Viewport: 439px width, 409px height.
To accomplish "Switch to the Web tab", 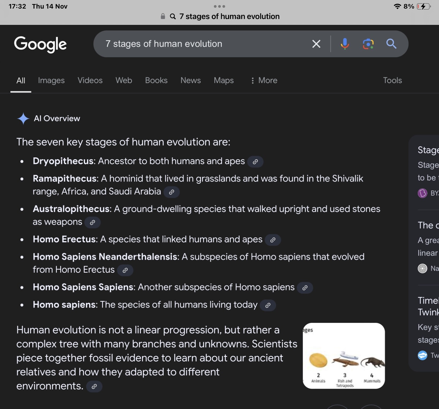I will pos(124,81).
